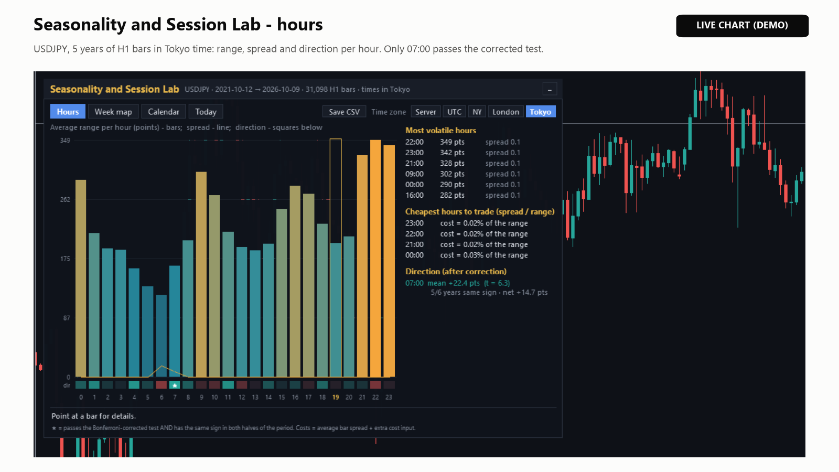Image resolution: width=839 pixels, height=472 pixels.
Task: Click the highlighted hour 19 bar
Action: click(x=336, y=310)
